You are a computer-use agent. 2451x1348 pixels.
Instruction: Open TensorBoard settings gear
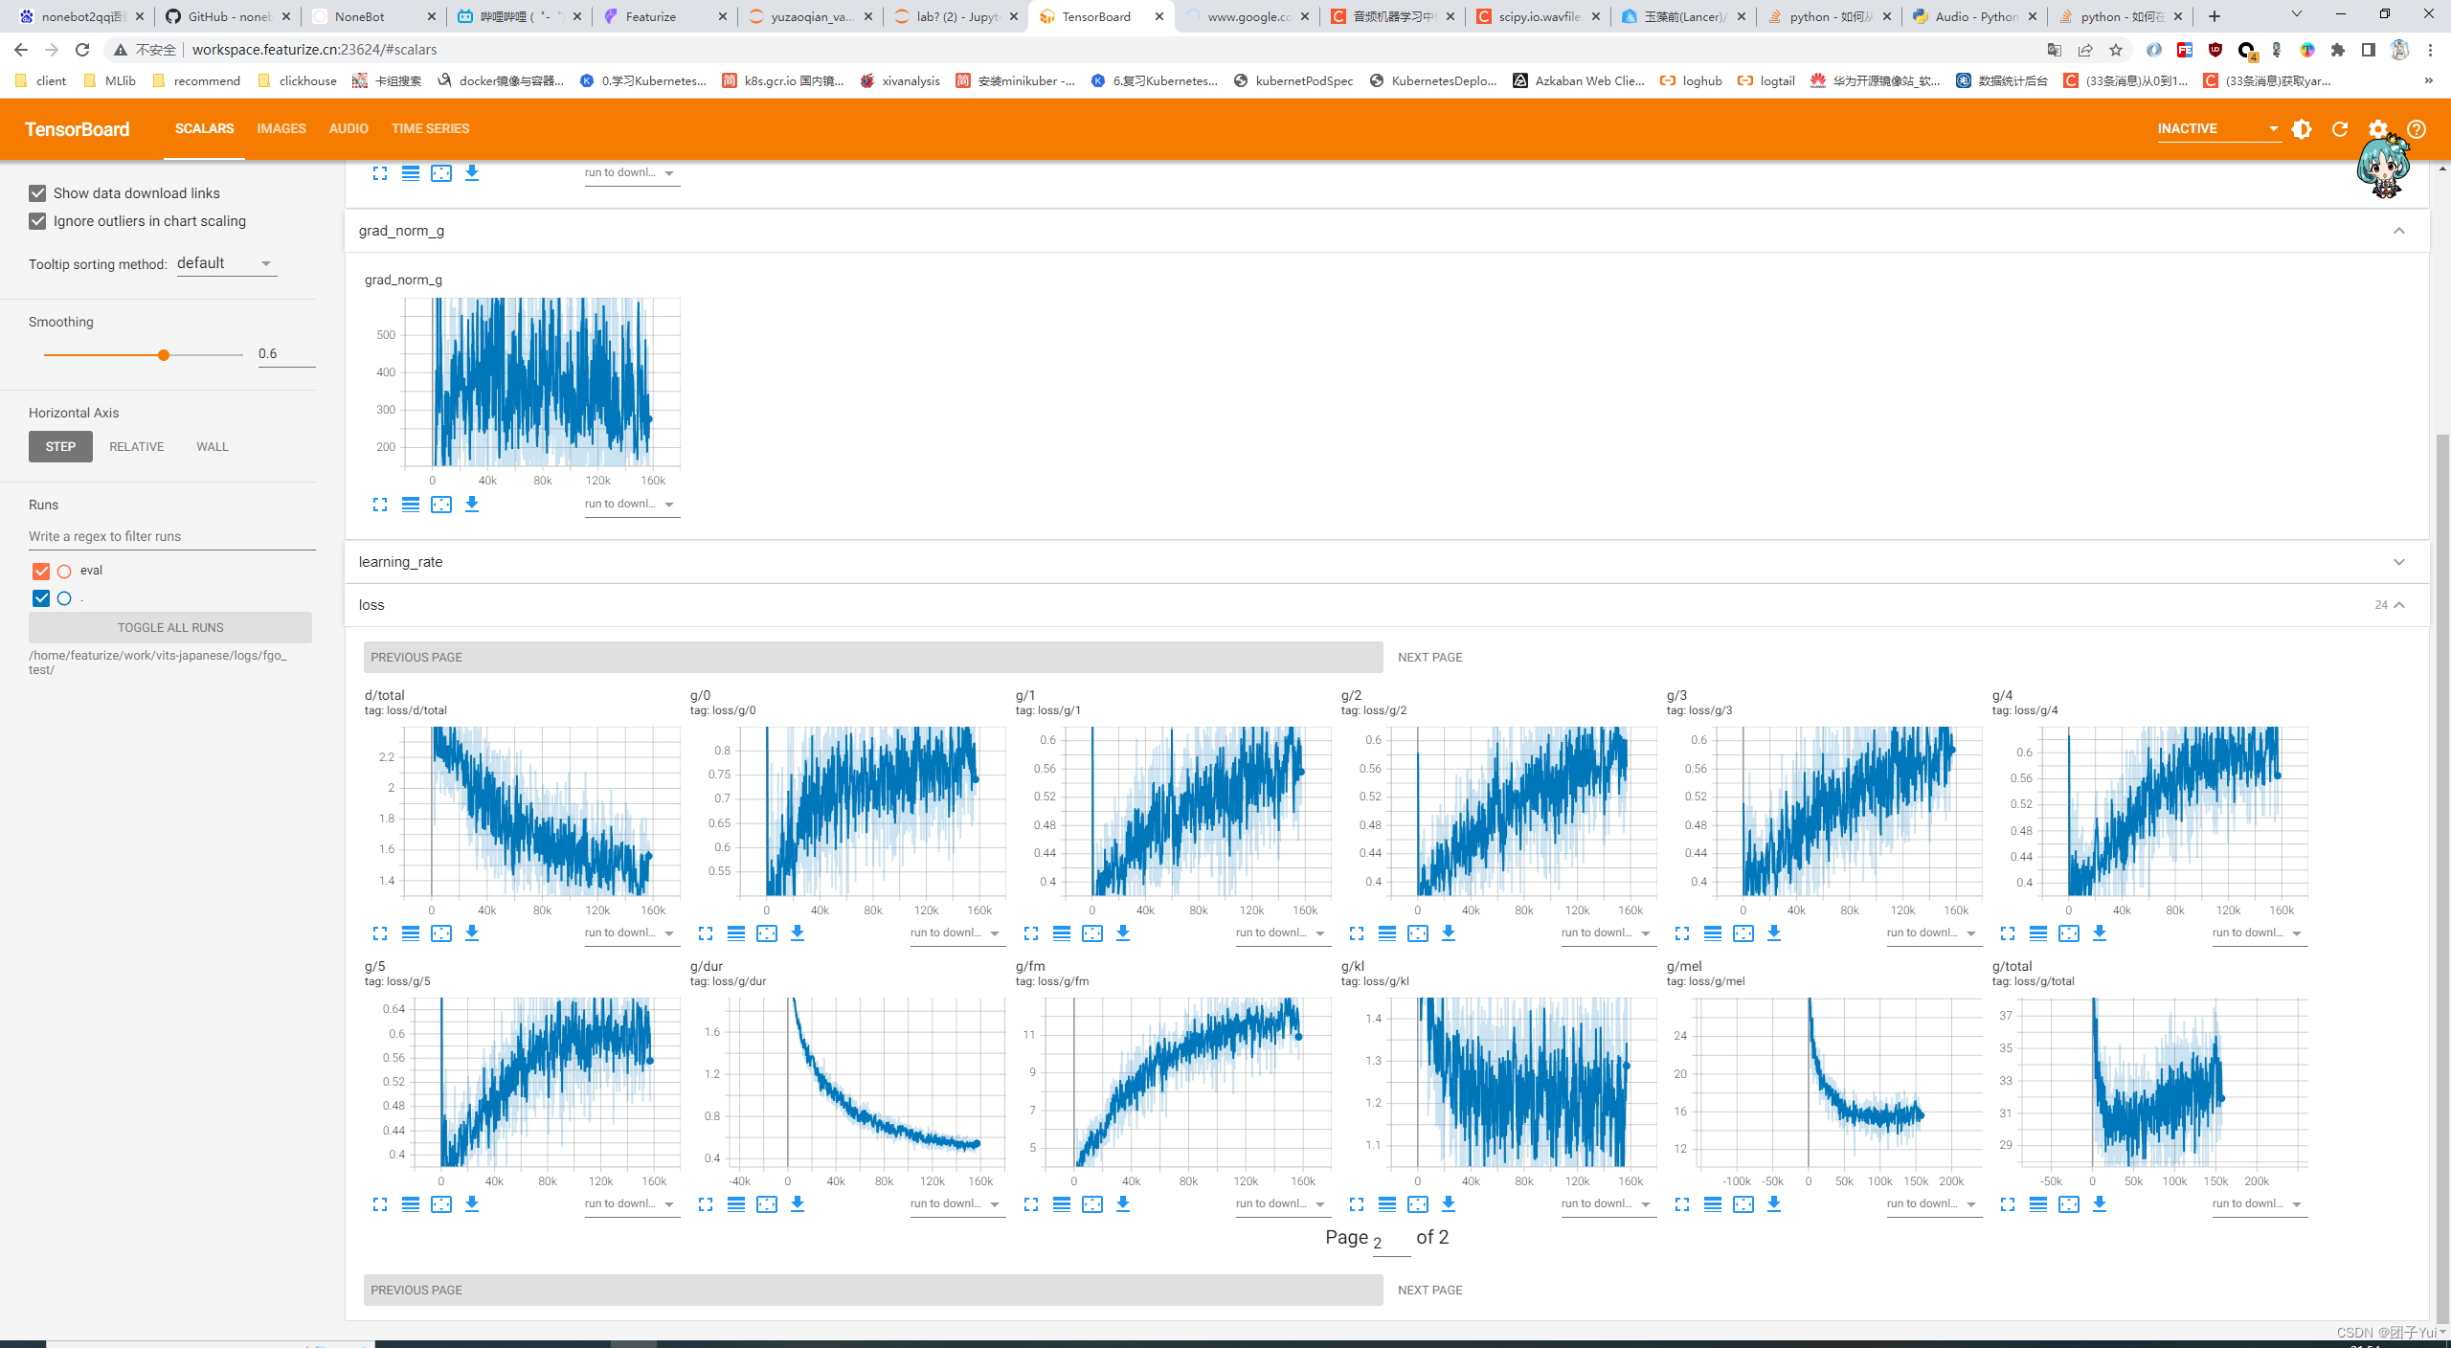coord(2377,129)
